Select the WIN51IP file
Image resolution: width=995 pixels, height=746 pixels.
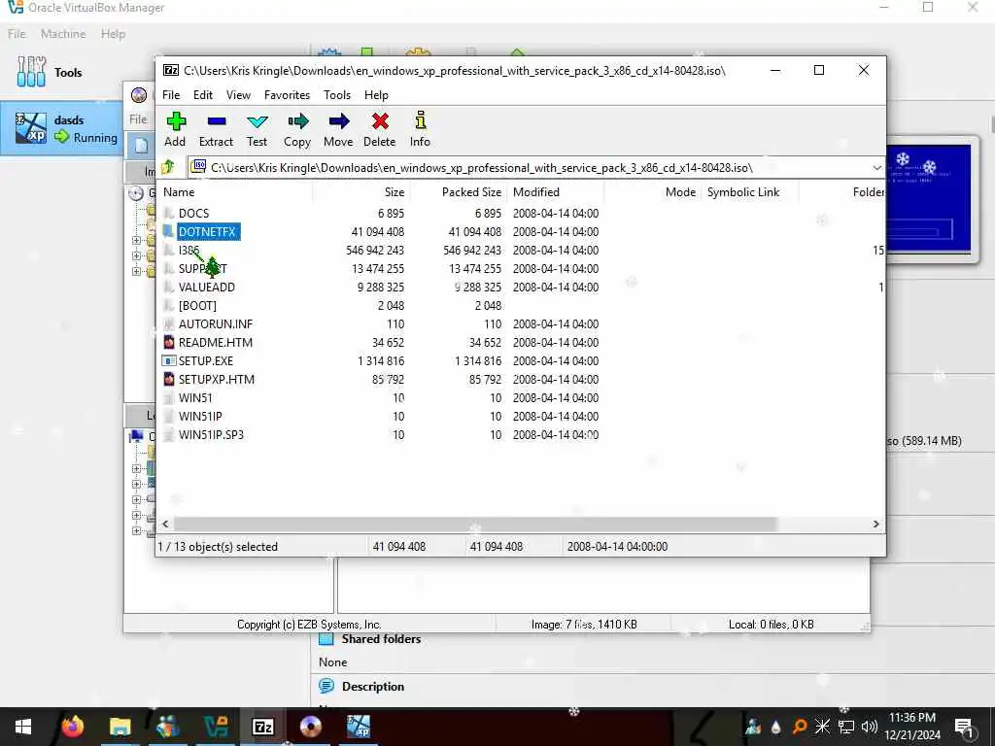pos(200,416)
